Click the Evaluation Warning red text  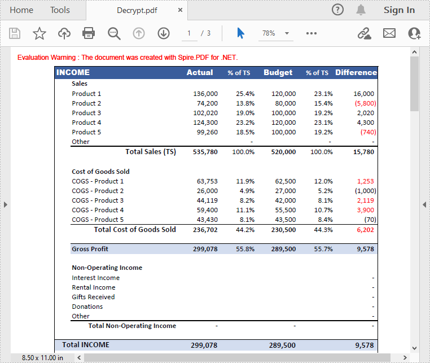pyautogui.click(x=128, y=58)
